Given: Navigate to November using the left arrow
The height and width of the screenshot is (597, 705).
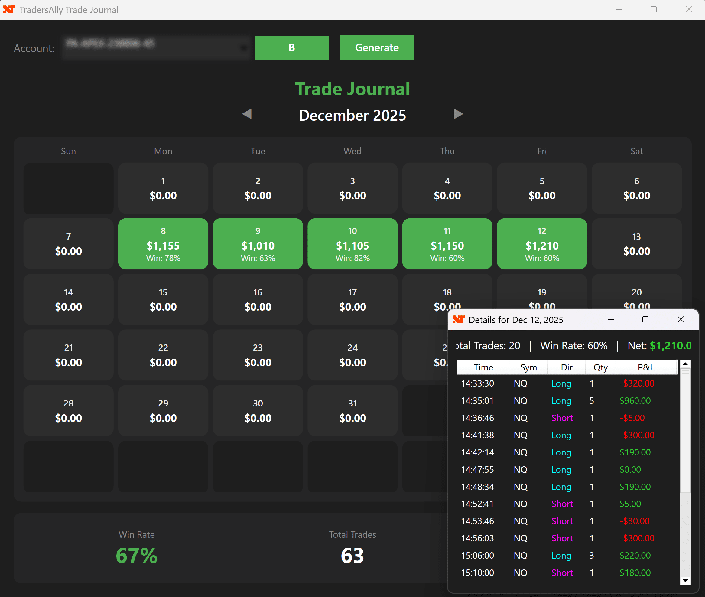Looking at the screenshot, I should tap(247, 115).
